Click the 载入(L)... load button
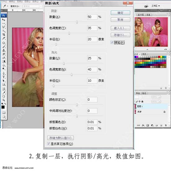 [x=120, y=28]
